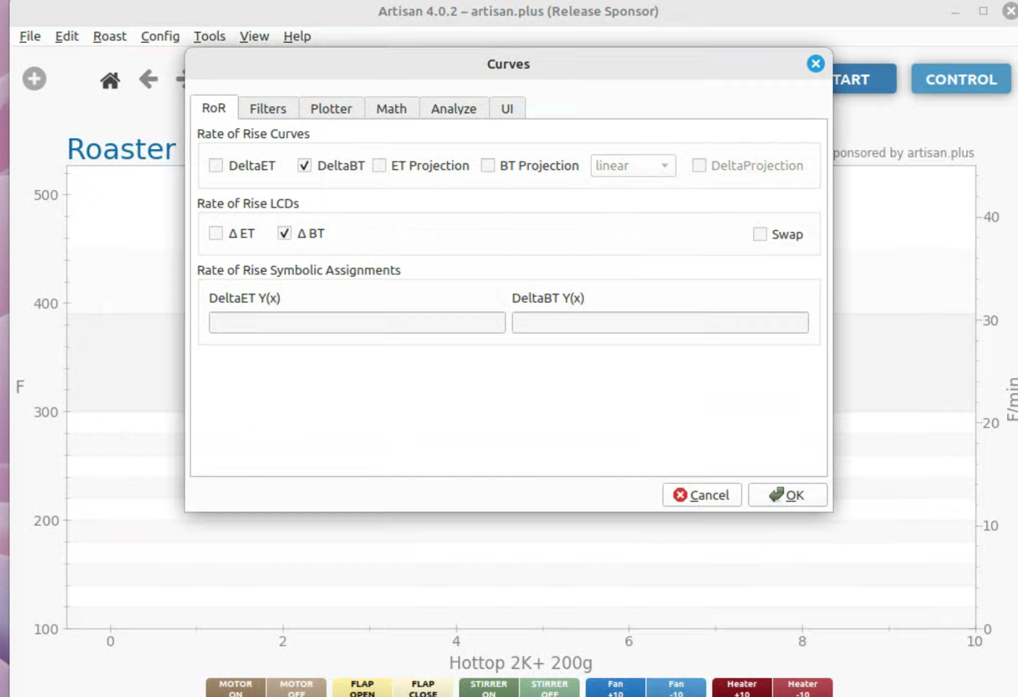
Task: Confirm the dialog with OK
Action: click(x=787, y=495)
